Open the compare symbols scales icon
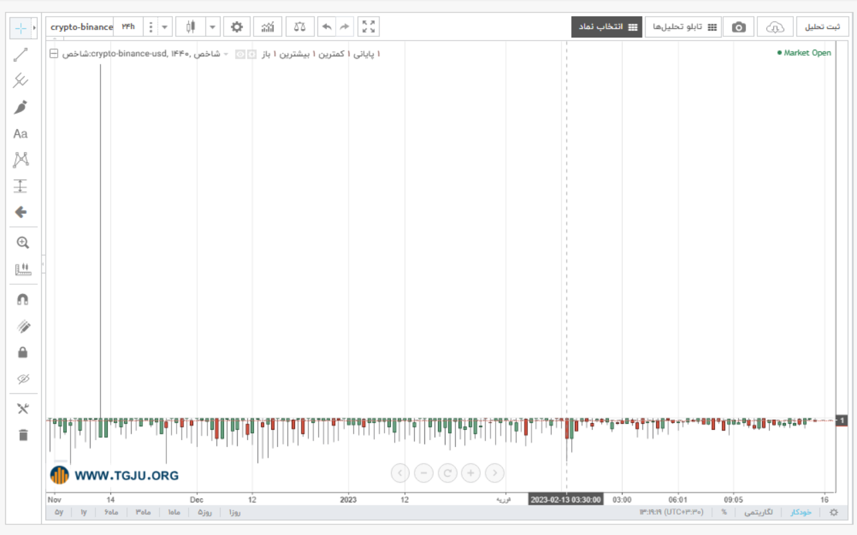 pyautogui.click(x=300, y=27)
